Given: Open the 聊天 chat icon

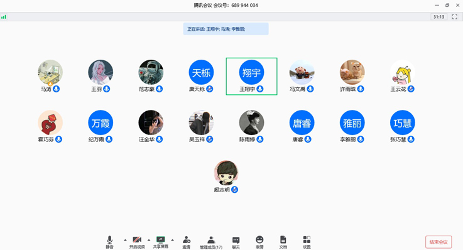Looking at the screenshot, I should click(x=236, y=242).
